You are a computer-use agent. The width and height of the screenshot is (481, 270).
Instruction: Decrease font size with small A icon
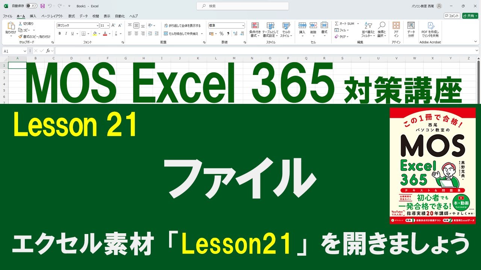click(120, 25)
